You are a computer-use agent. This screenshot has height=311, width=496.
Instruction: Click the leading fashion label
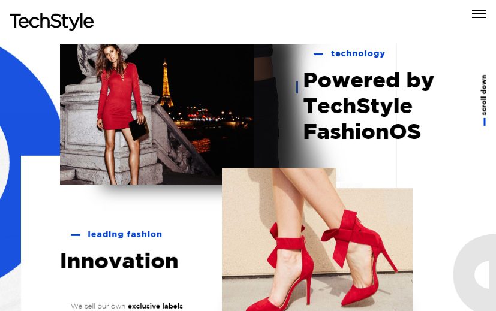click(125, 234)
